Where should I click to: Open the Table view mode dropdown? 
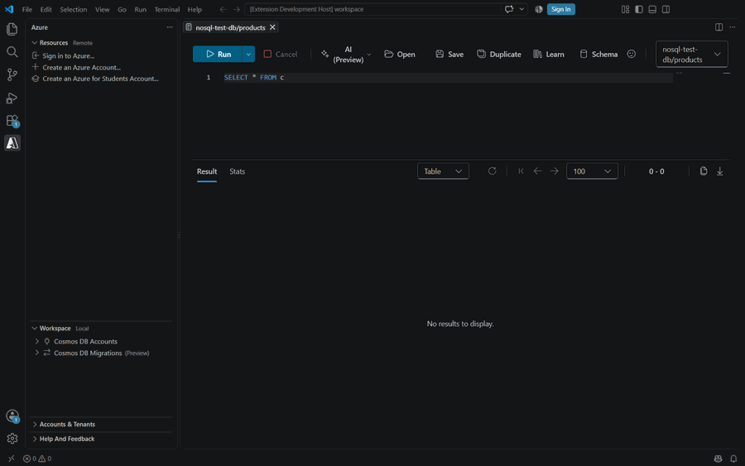click(x=443, y=171)
